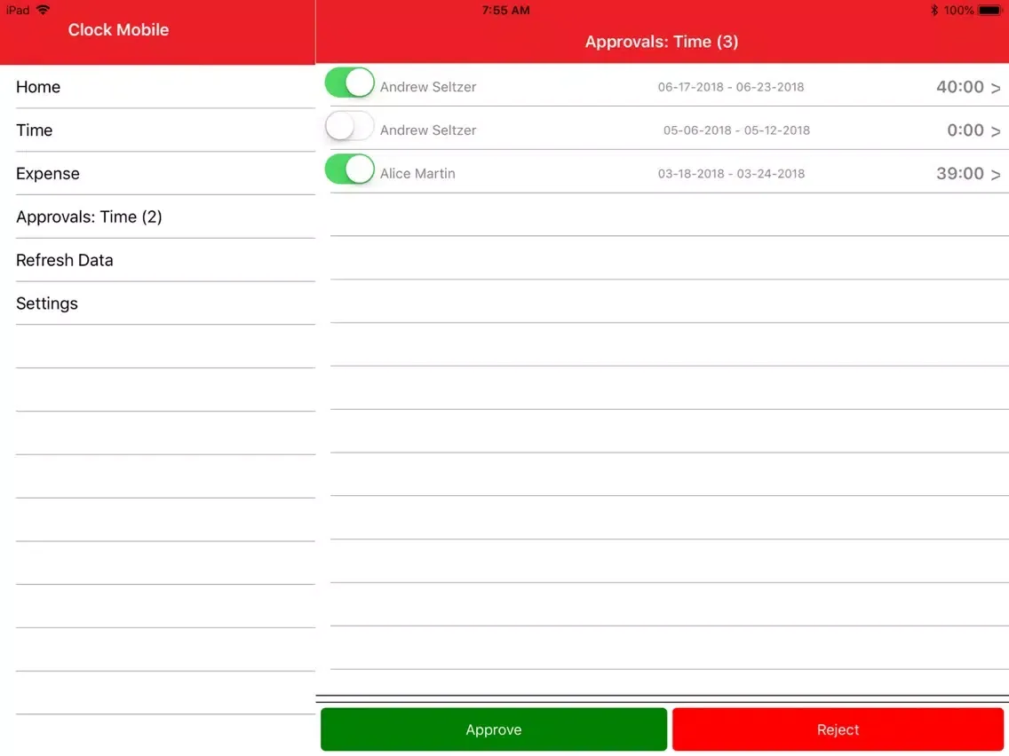The image size is (1009, 756).
Task: Click the date range 03-18-2018 - 03-24-2018
Action: coord(731,174)
